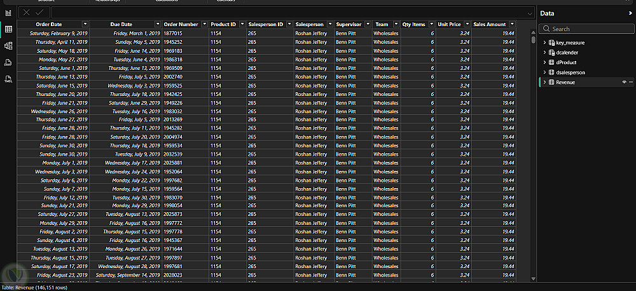The image size is (636, 291).
Task: Open the Product ID column filter dropdown
Action: tap(242, 24)
